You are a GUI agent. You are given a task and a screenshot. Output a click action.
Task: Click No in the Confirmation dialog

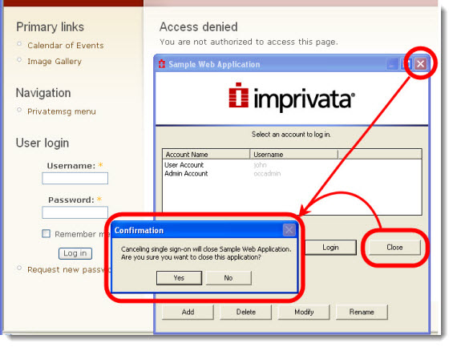pyautogui.click(x=229, y=278)
